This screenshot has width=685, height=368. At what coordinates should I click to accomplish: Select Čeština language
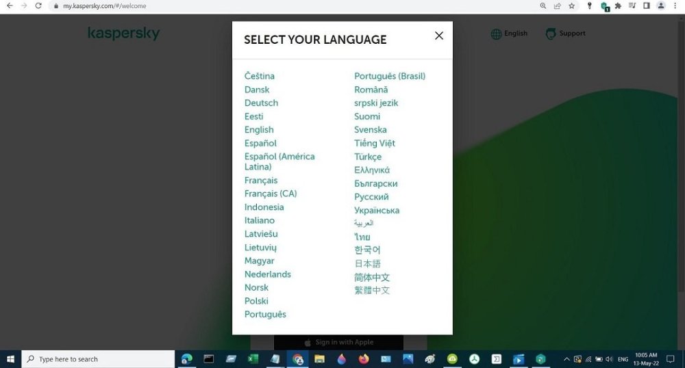point(260,76)
